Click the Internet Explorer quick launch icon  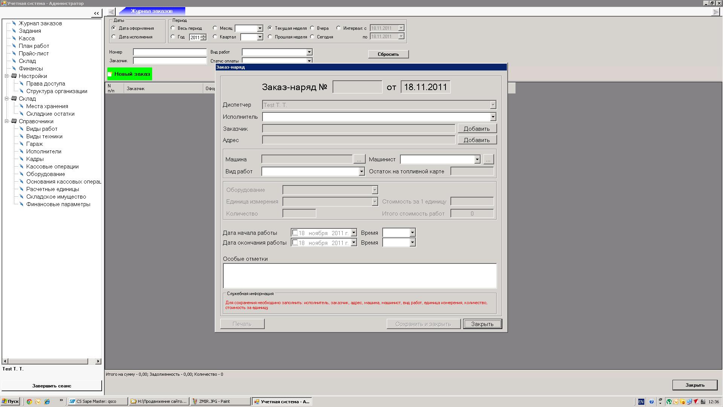(x=47, y=402)
